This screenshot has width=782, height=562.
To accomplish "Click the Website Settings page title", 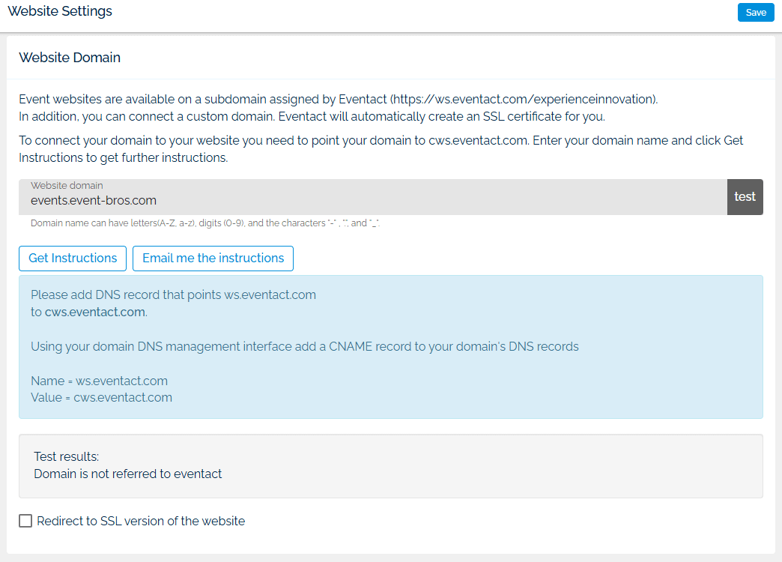I will [60, 11].
